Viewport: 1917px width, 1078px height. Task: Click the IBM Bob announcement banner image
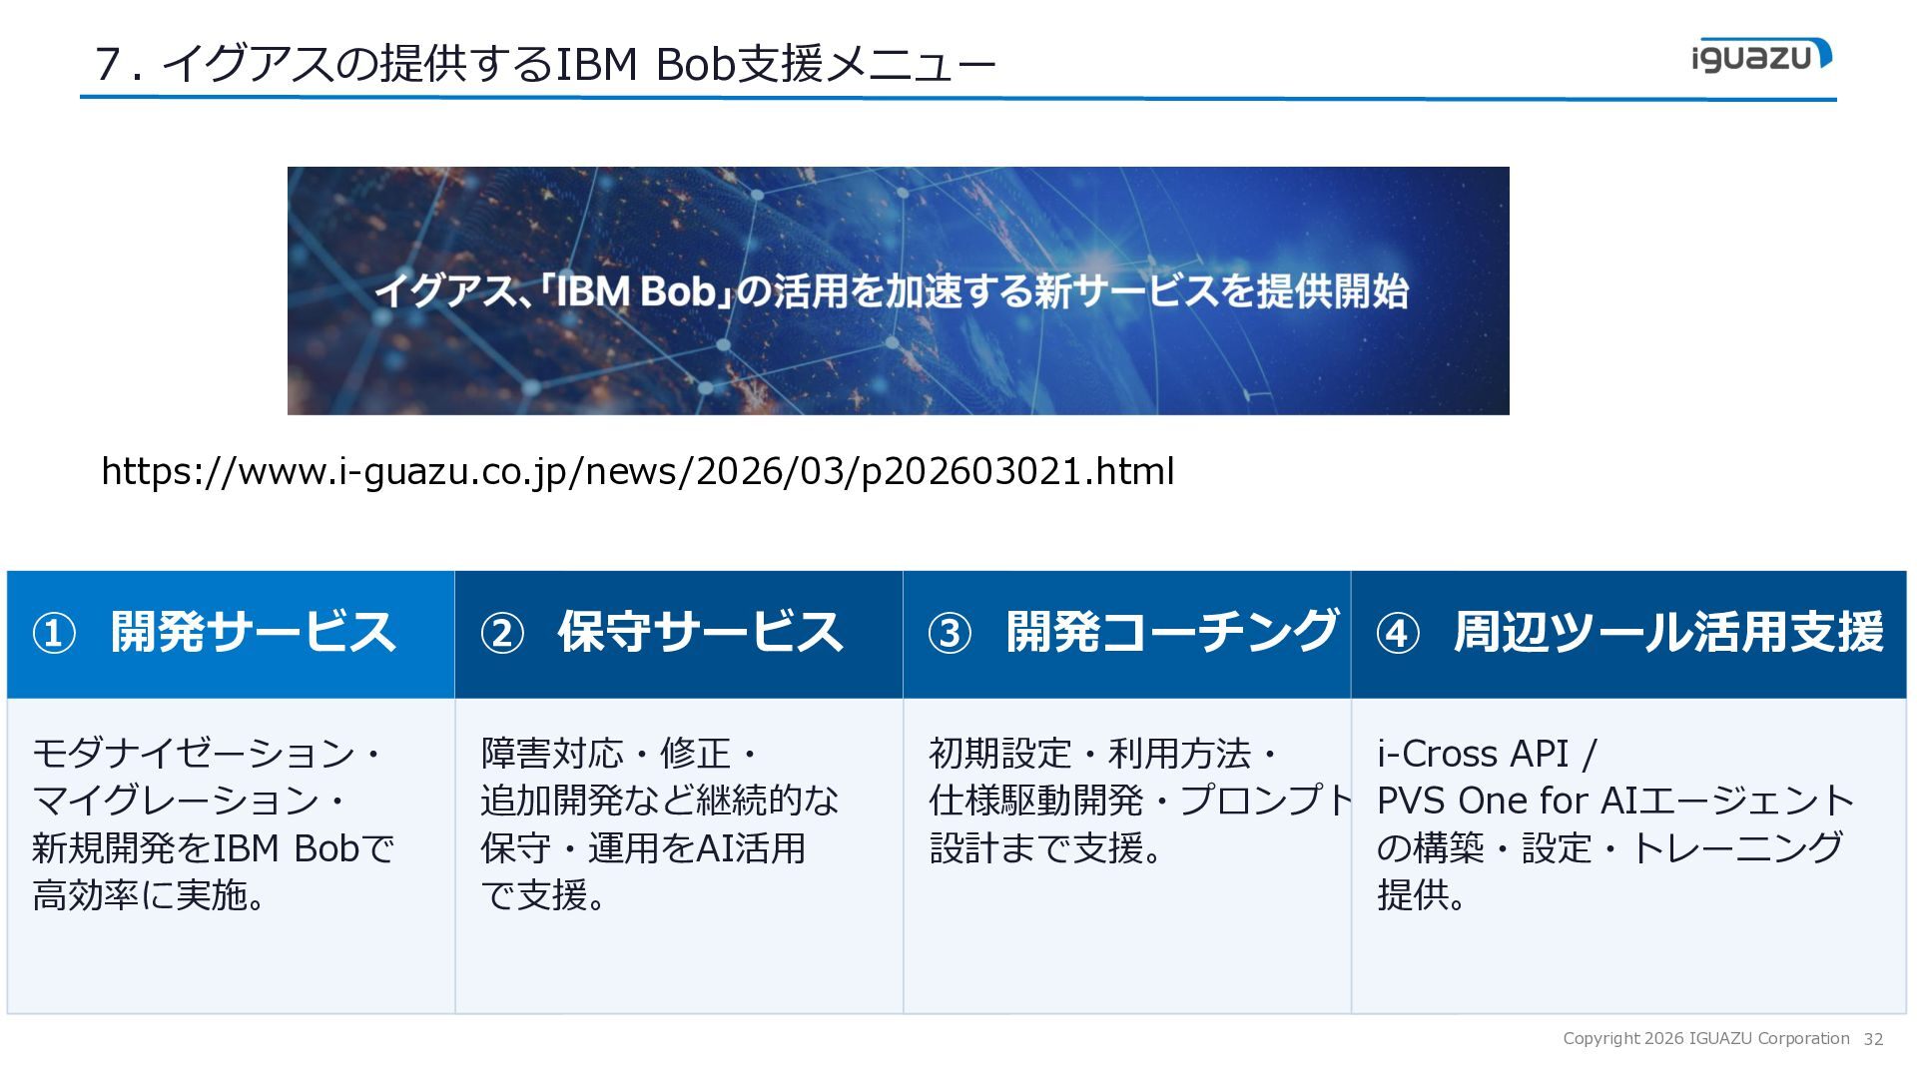point(899,290)
